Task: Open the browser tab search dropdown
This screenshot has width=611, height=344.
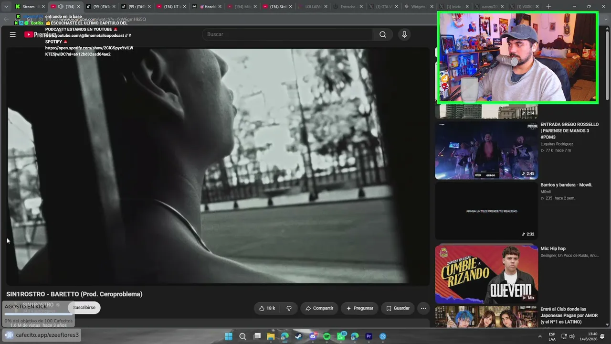Action: tap(6, 7)
